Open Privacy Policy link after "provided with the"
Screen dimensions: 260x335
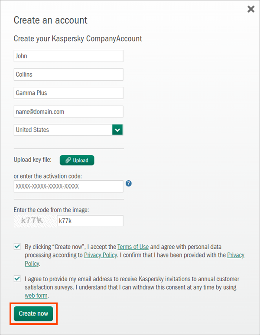(x=235, y=255)
